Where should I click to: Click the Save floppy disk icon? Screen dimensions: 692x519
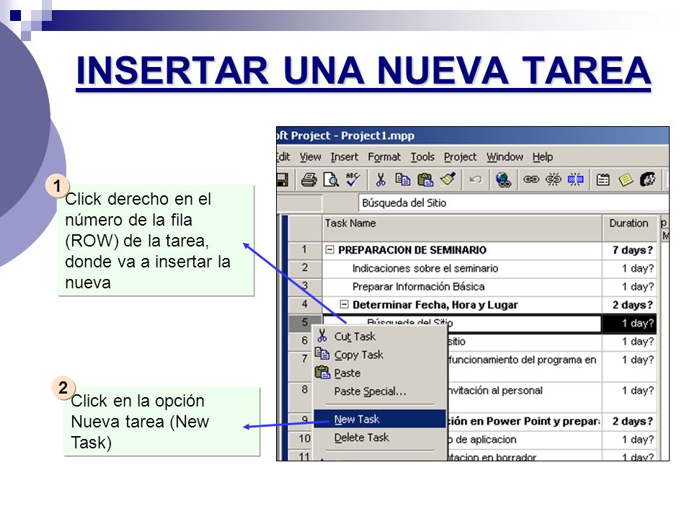pyautogui.click(x=283, y=179)
